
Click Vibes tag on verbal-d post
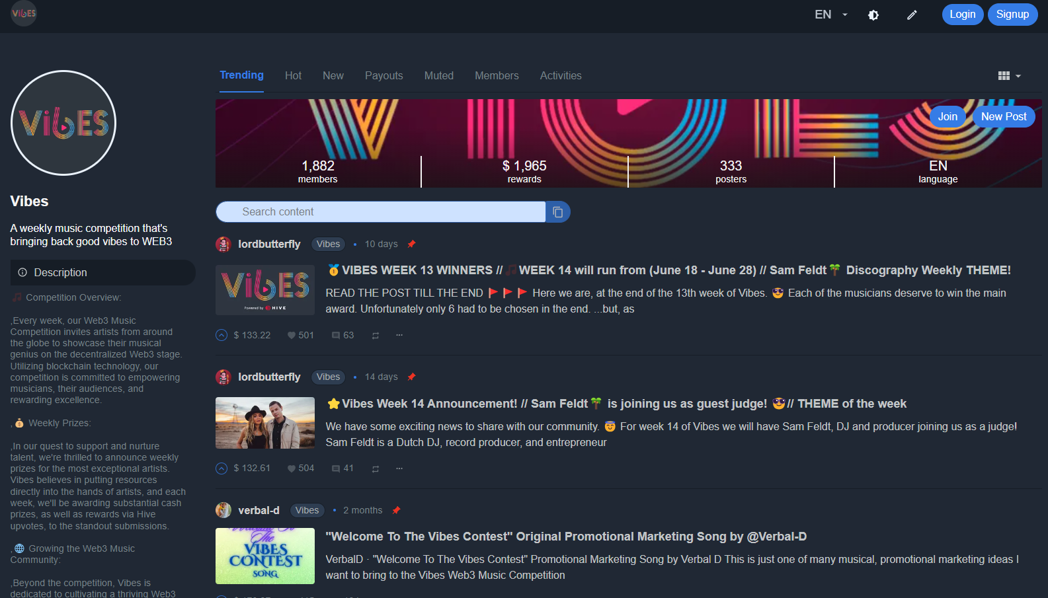tap(307, 510)
